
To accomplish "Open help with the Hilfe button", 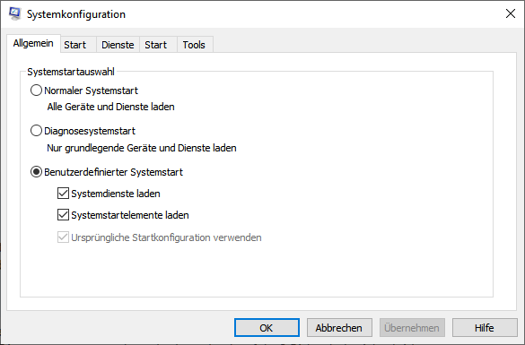I will 485,328.
